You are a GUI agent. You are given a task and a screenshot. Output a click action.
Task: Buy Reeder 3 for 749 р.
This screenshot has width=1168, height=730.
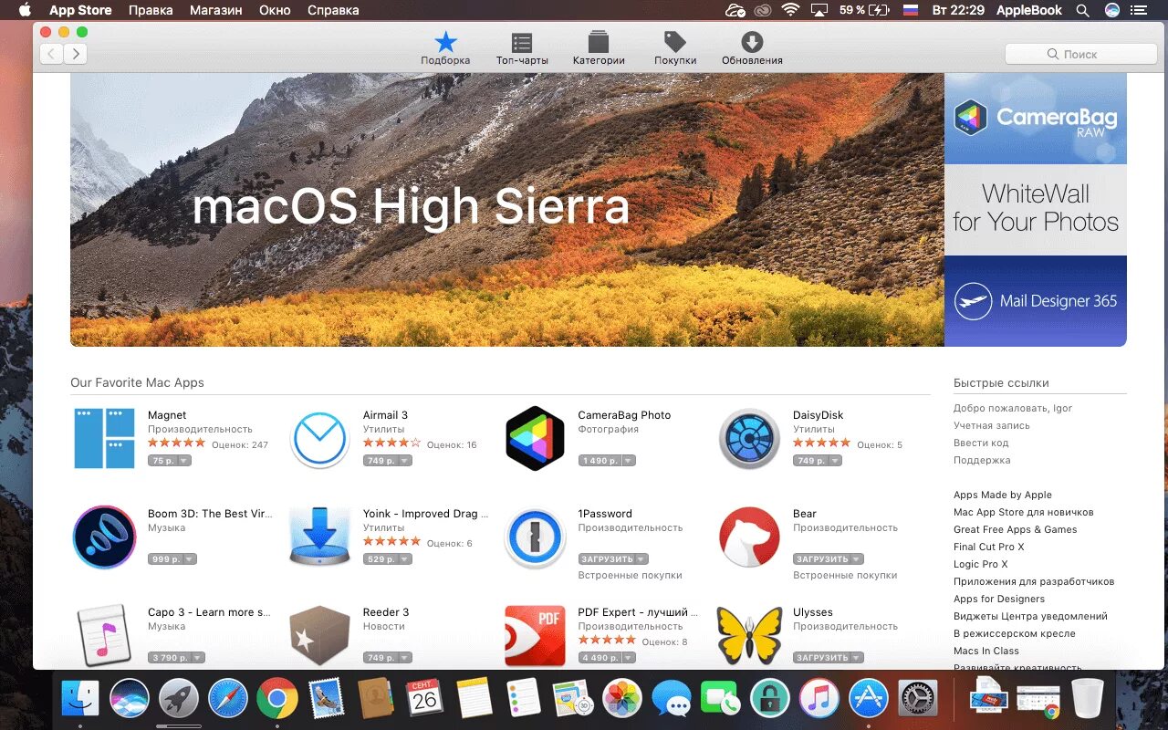pyautogui.click(x=380, y=658)
